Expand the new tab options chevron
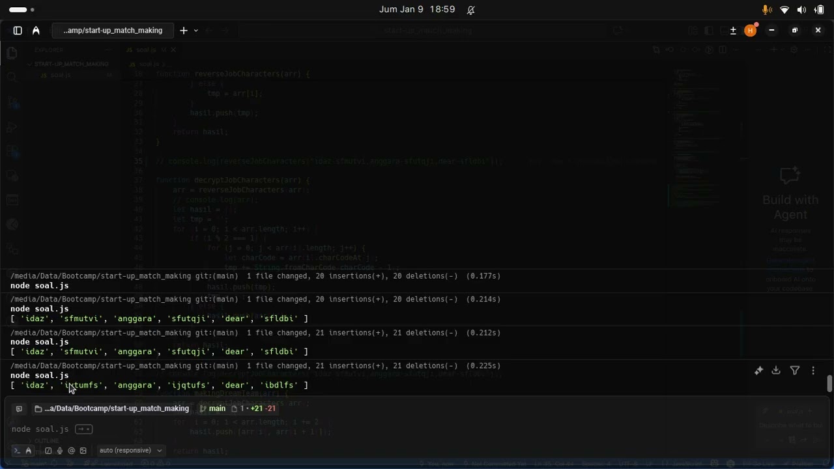 coord(195,31)
